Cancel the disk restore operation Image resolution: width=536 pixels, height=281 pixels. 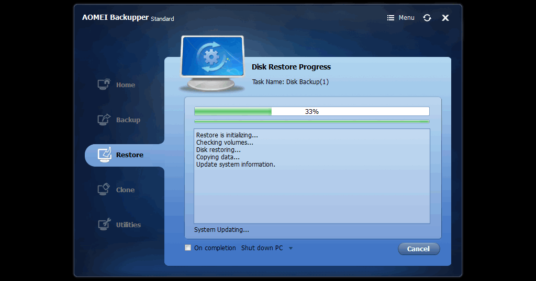pyautogui.click(x=419, y=249)
